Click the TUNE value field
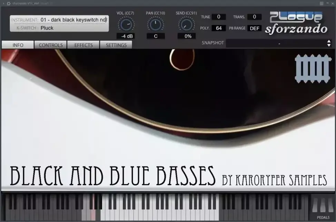336x222 pixels. point(219,17)
